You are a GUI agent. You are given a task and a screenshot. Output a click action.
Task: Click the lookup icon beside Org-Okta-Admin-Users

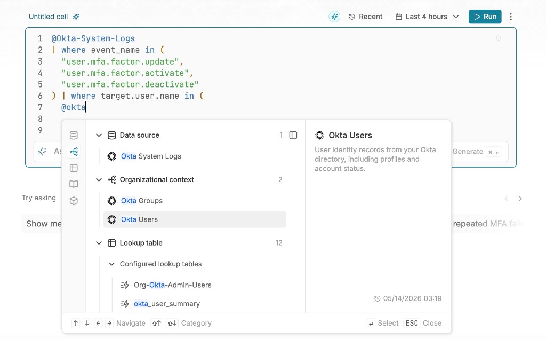[x=125, y=285]
